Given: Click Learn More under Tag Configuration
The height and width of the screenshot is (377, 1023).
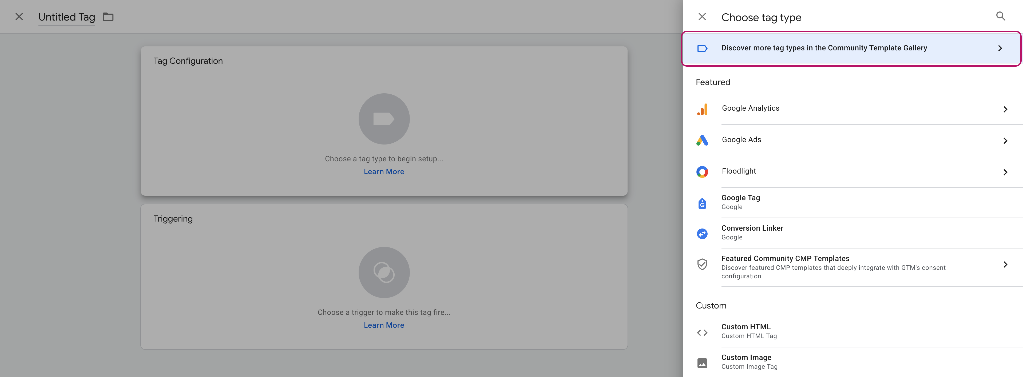Looking at the screenshot, I should [x=384, y=171].
